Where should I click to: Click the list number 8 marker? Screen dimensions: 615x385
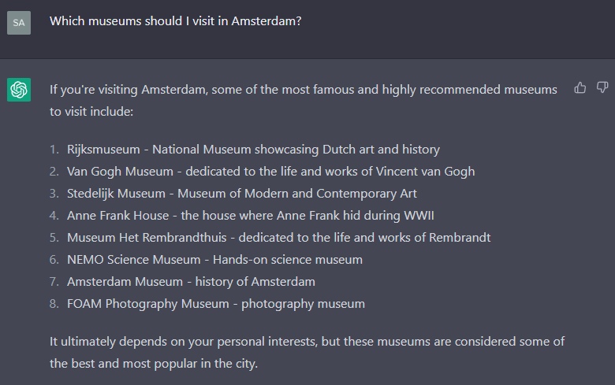54,303
